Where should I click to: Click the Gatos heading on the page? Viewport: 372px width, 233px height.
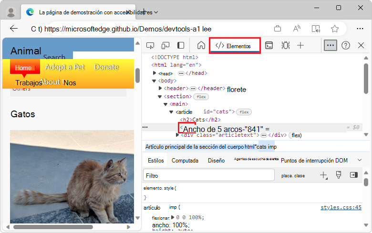click(x=23, y=114)
